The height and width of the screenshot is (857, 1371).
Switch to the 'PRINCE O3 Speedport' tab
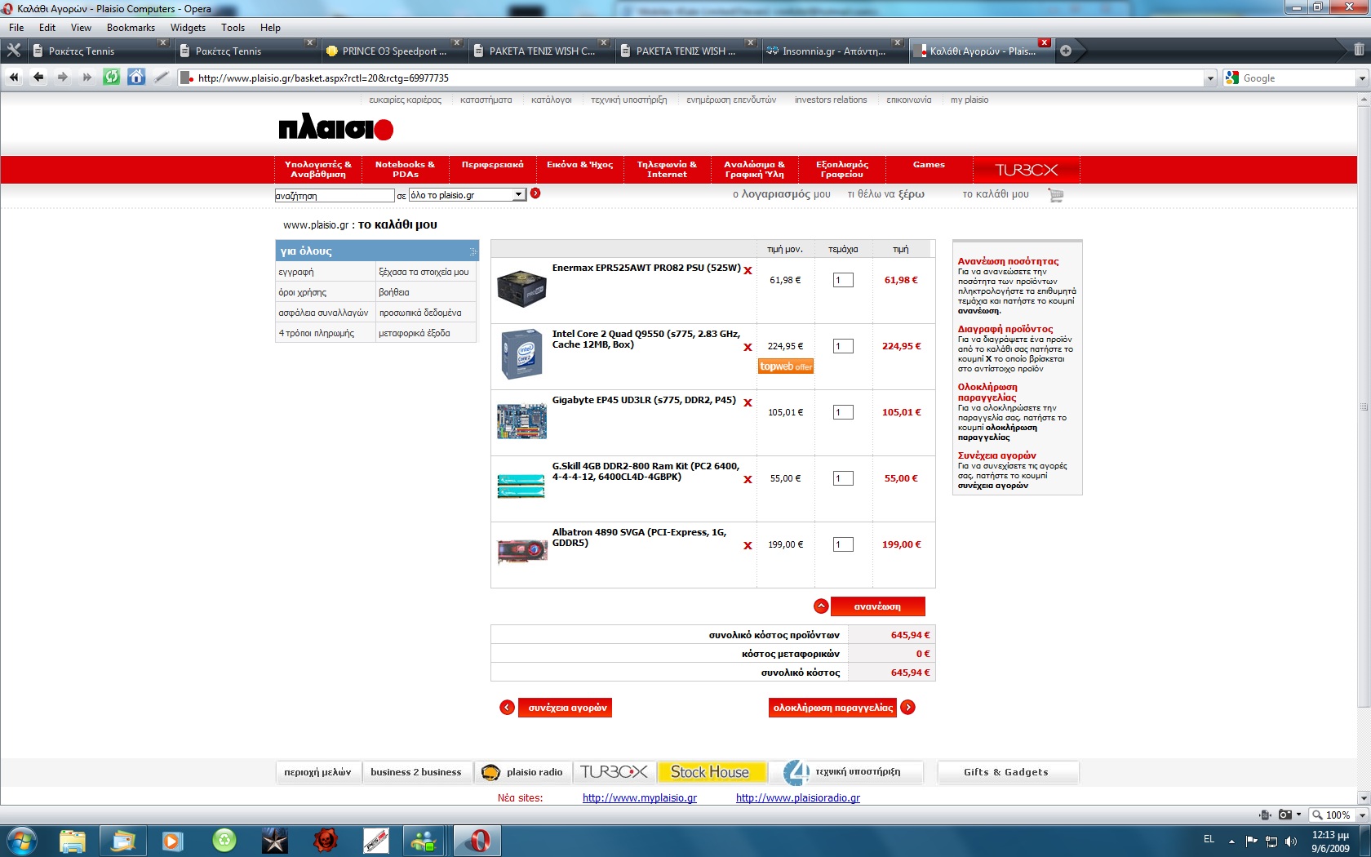[393, 51]
